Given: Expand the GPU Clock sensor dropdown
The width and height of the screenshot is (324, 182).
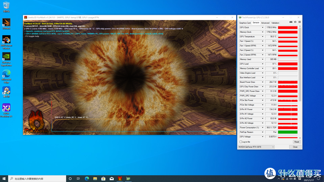Looking at the screenshot, I should (x=263, y=28).
